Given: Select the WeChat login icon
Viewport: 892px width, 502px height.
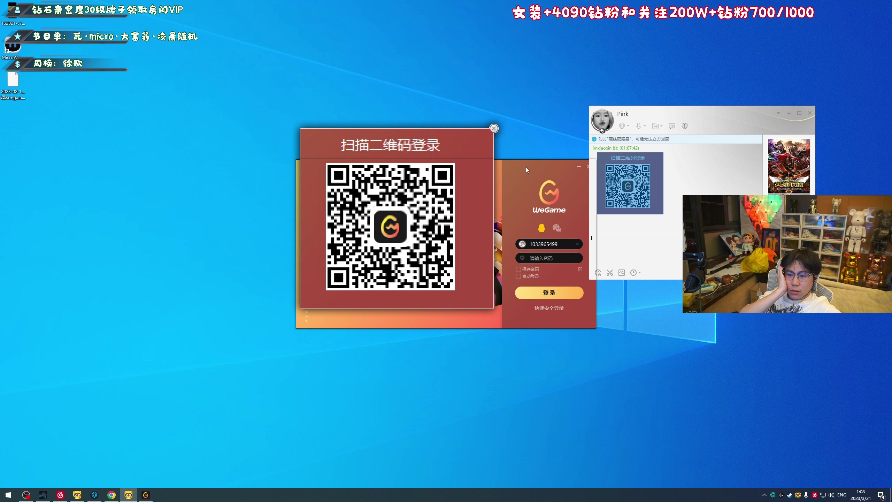Looking at the screenshot, I should click(556, 228).
